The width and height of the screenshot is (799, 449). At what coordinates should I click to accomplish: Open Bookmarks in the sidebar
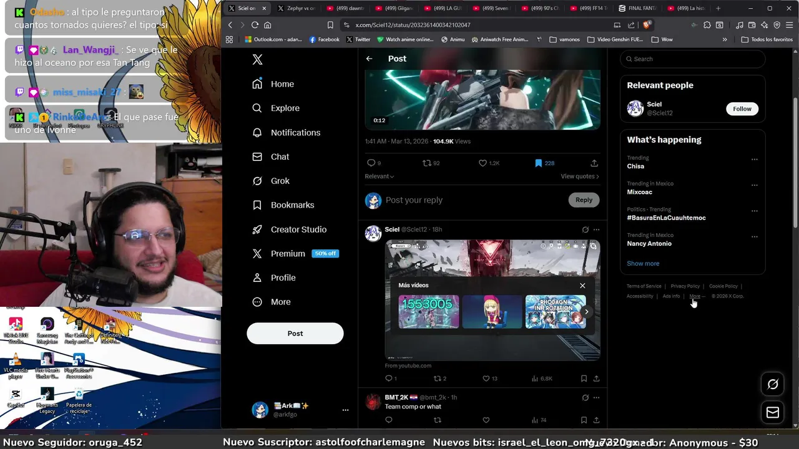coord(283,205)
